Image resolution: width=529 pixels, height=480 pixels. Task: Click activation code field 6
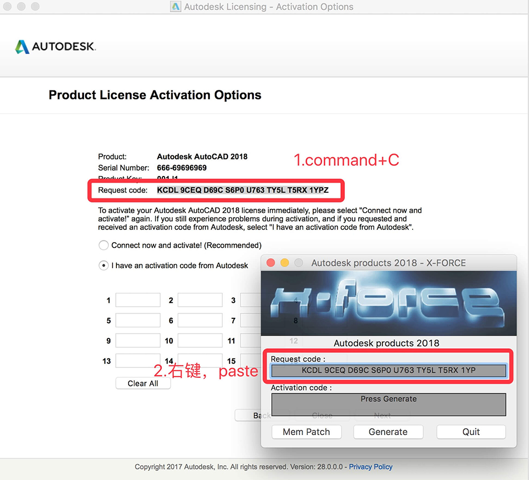[200, 320]
